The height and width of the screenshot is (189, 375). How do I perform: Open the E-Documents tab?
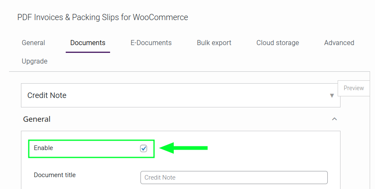coord(151,43)
